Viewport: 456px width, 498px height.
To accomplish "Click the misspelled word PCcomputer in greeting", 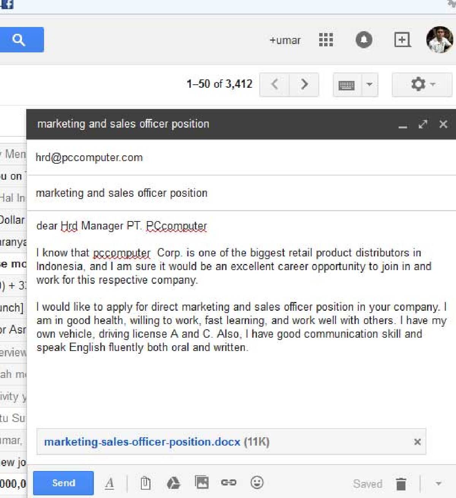I will coord(176,226).
